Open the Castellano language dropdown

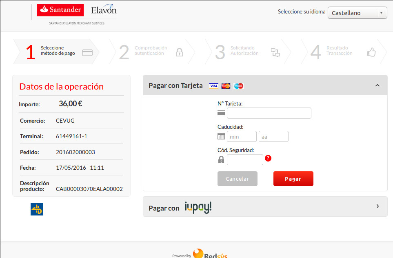(357, 13)
